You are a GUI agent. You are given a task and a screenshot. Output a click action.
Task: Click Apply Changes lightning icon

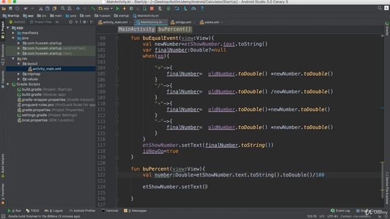124,9
